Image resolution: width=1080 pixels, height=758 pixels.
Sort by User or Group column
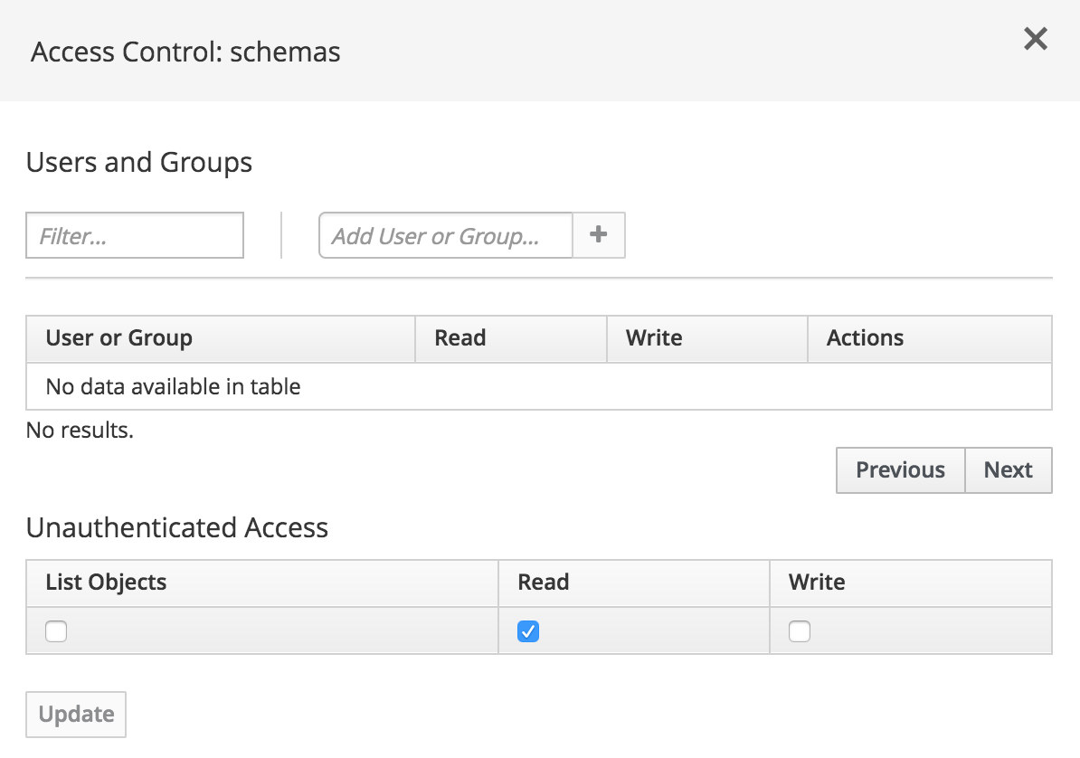point(221,338)
